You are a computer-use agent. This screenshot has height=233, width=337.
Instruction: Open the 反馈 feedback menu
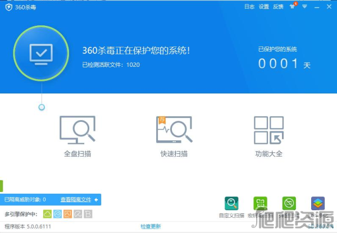point(278,7)
